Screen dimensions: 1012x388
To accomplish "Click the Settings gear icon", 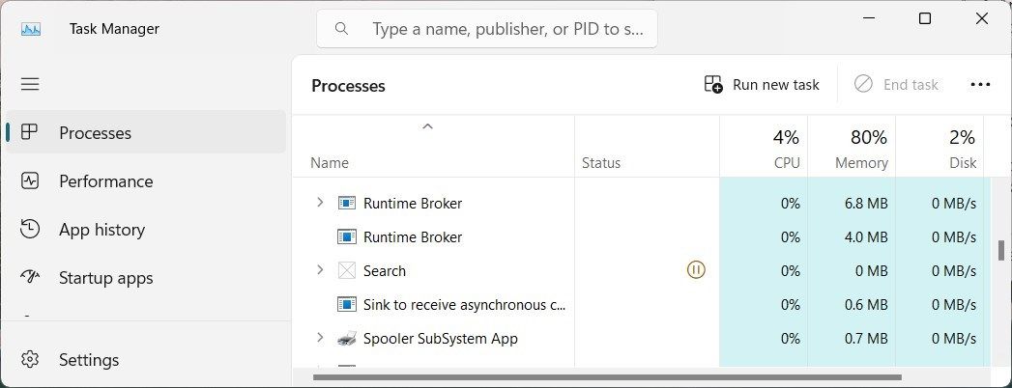I will (x=30, y=360).
